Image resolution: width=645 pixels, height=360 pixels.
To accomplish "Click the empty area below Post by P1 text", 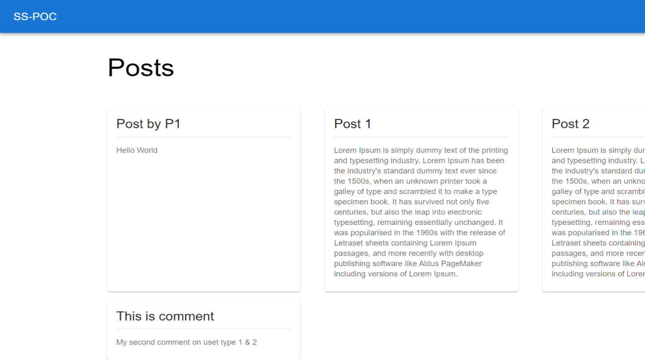I will pos(203,224).
